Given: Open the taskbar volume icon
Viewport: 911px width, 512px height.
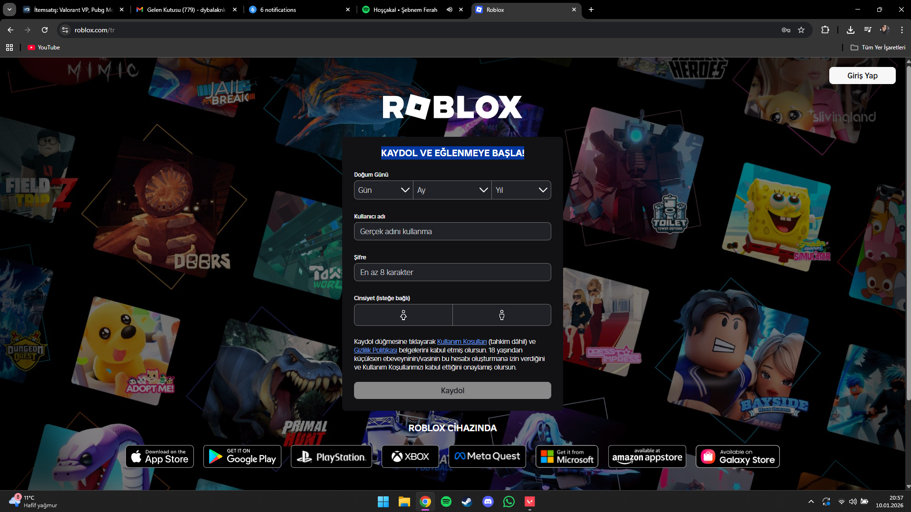Looking at the screenshot, I should click(853, 502).
